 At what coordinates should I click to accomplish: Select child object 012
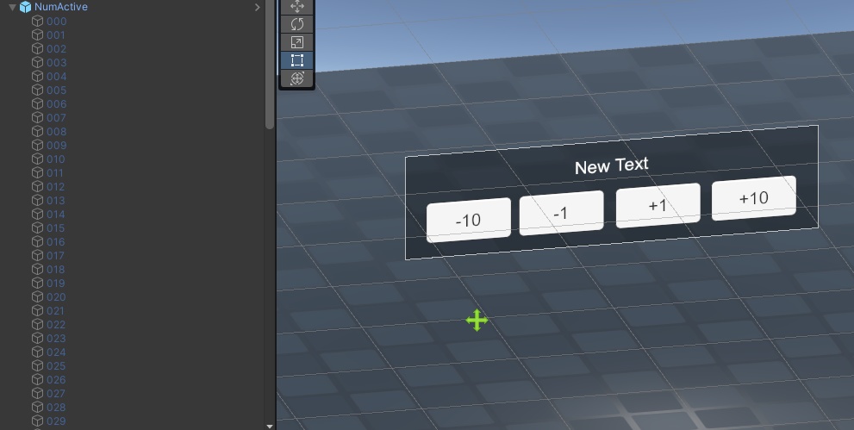click(x=56, y=187)
